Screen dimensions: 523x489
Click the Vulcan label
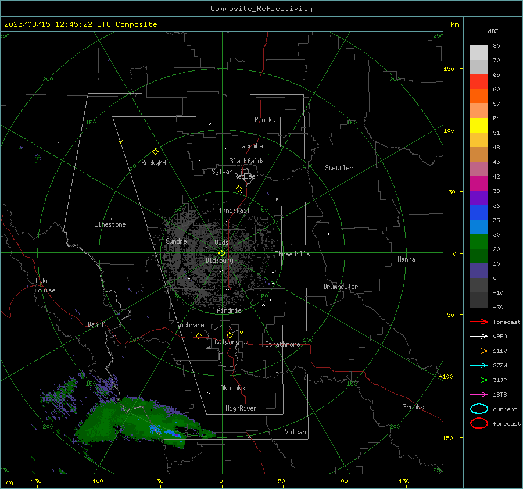(296, 432)
